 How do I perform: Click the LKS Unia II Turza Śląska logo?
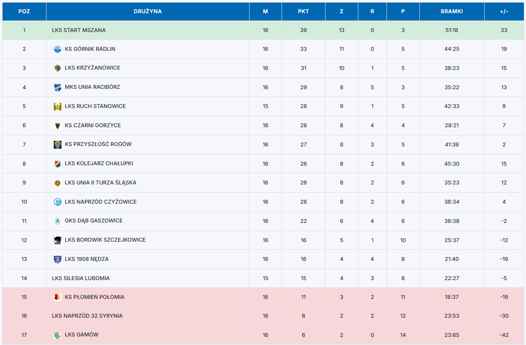(57, 183)
